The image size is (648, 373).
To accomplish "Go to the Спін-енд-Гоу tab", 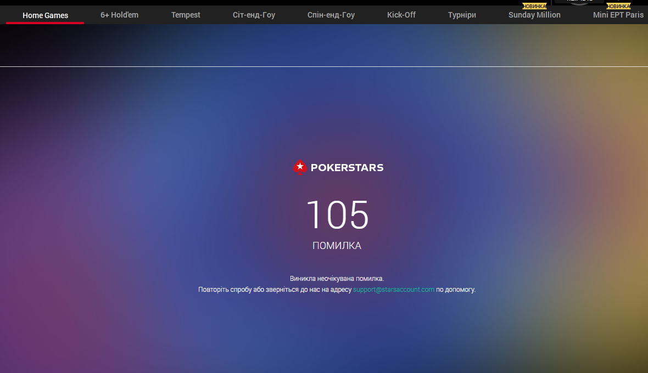I will coord(331,15).
